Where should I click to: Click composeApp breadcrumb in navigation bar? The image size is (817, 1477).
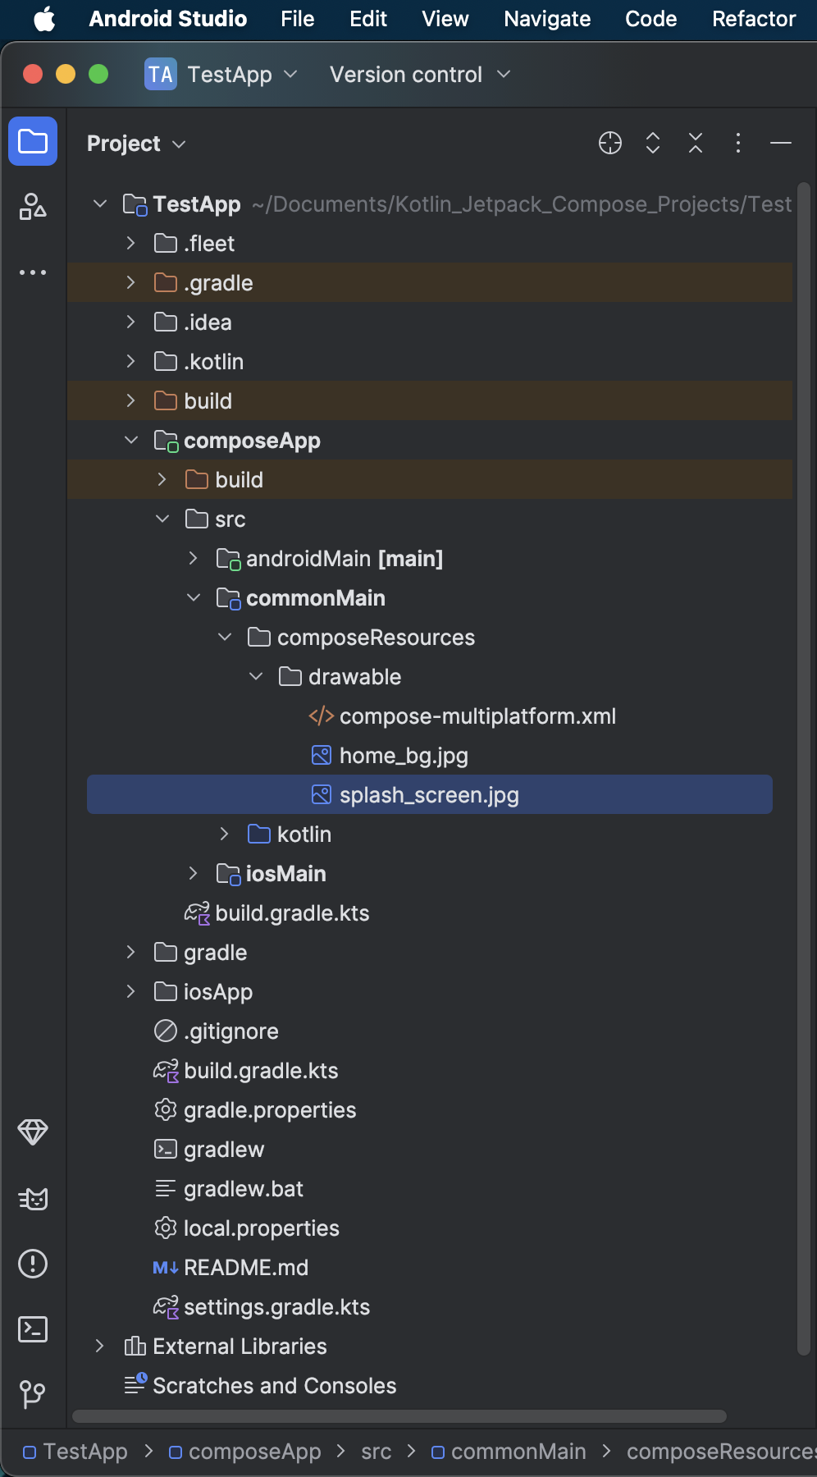pos(245,1452)
